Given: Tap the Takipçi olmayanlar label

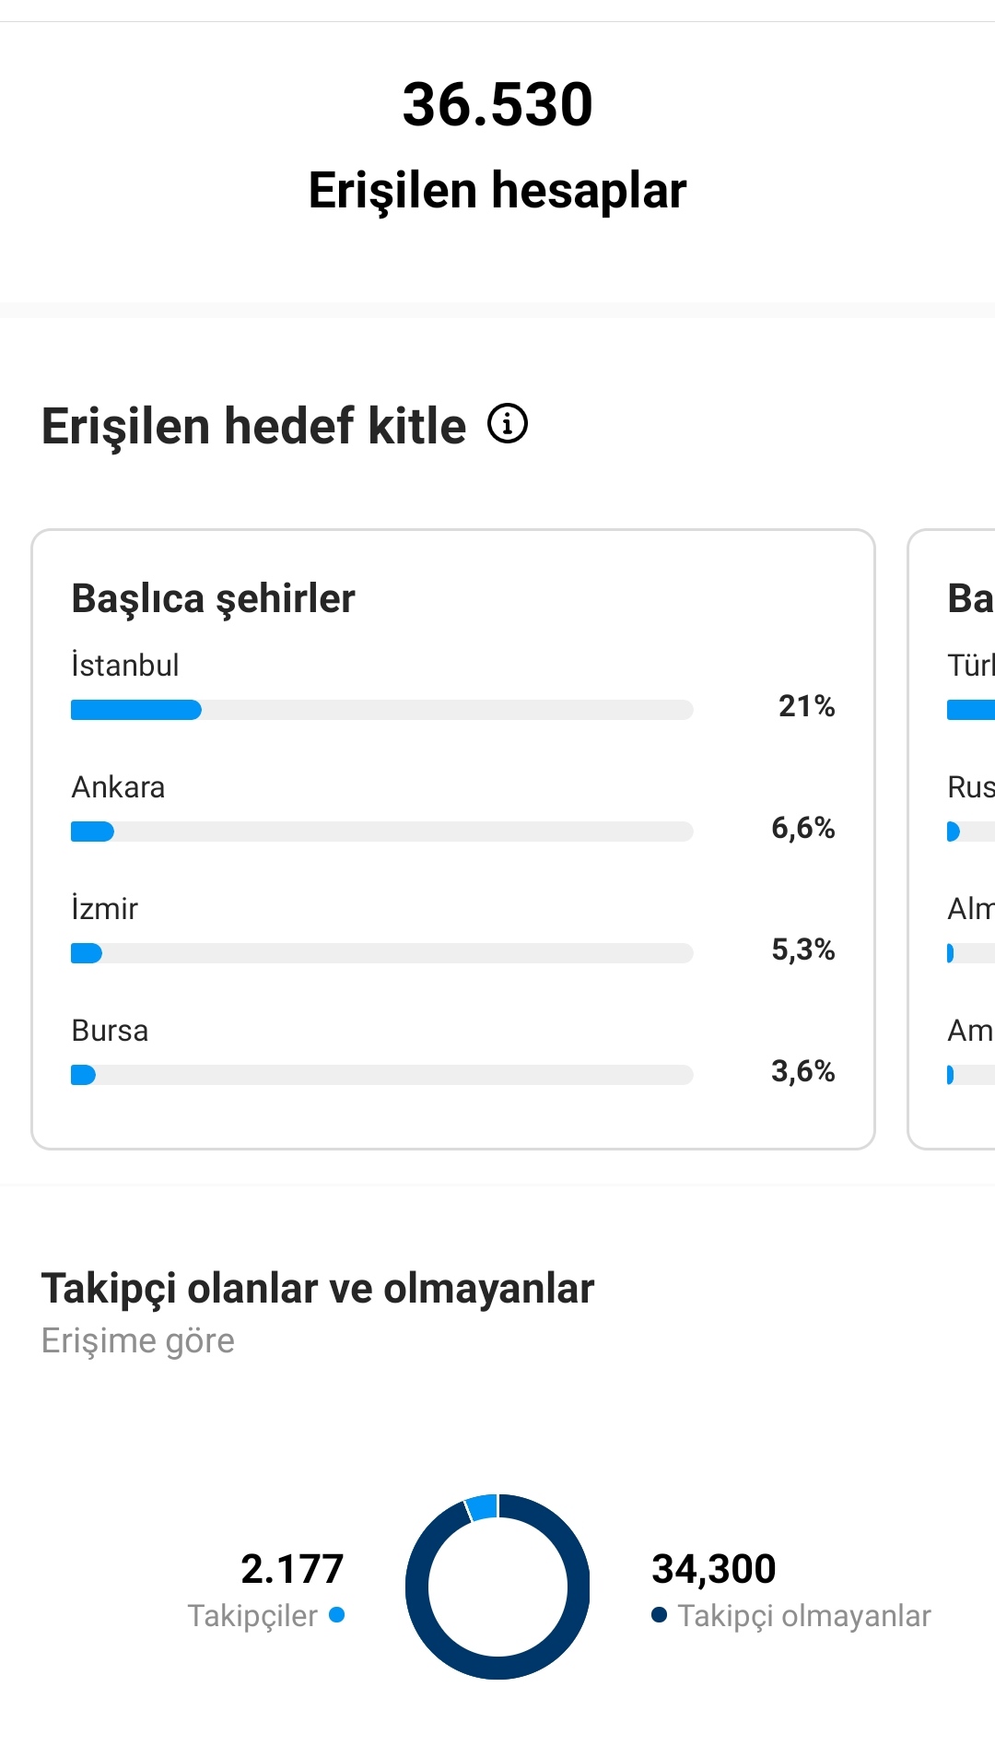Looking at the screenshot, I should click(804, 1616).
